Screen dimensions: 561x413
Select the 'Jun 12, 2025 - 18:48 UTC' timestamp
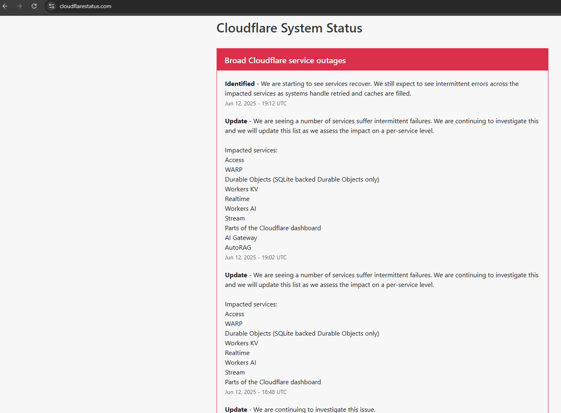click(256, 392)
